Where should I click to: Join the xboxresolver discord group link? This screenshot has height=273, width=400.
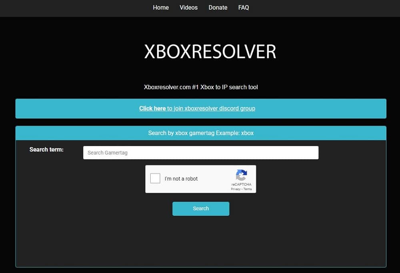(197, 108)
